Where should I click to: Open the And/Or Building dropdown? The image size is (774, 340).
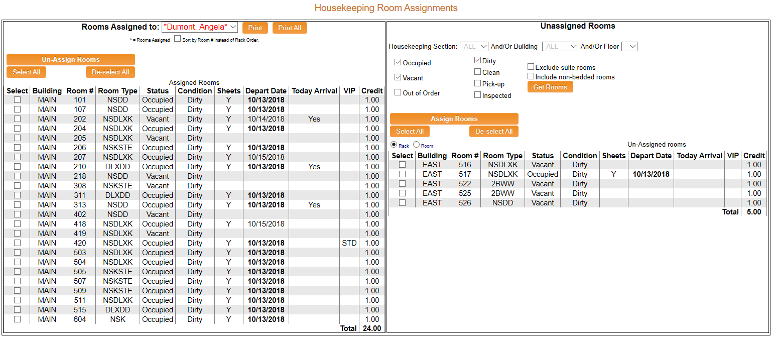[560, 46]
